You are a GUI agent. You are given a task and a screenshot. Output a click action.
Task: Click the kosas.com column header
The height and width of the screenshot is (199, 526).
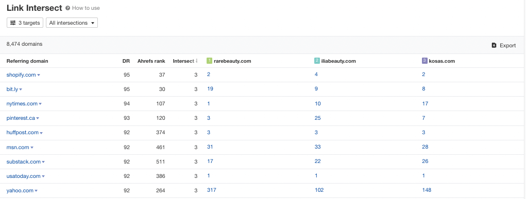click(442, 61)
